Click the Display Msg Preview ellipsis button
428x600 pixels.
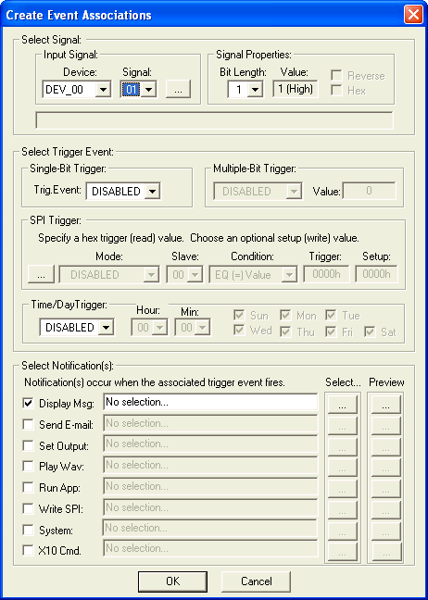coord(386,404)
